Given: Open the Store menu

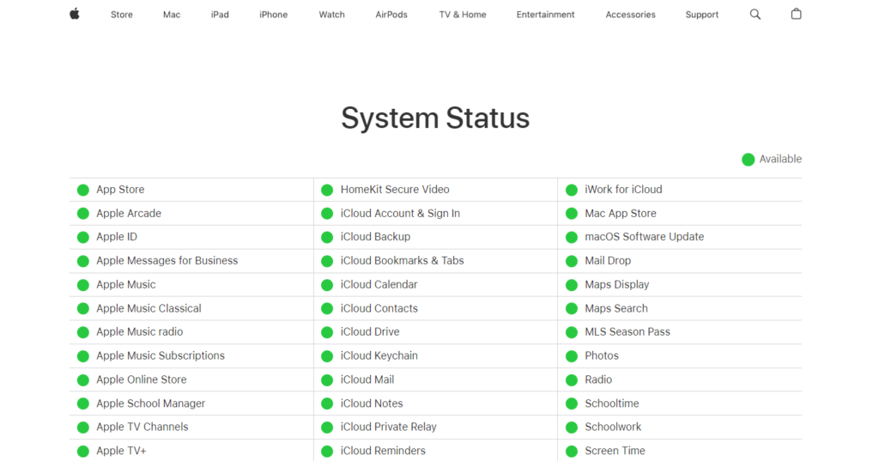Looking at the screenshot, I should pyautogui.click(x=122, y=15).
